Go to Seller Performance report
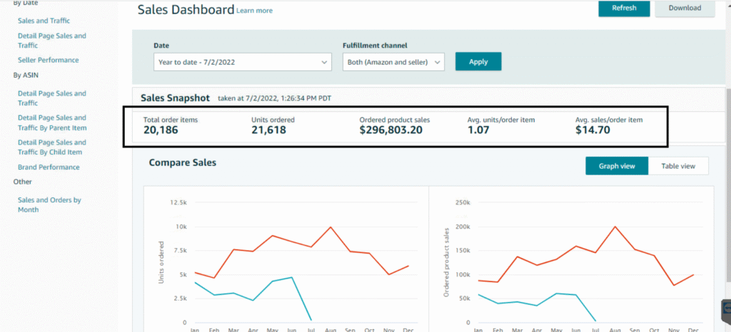This screenshot has width=731, height=332. 48,60
